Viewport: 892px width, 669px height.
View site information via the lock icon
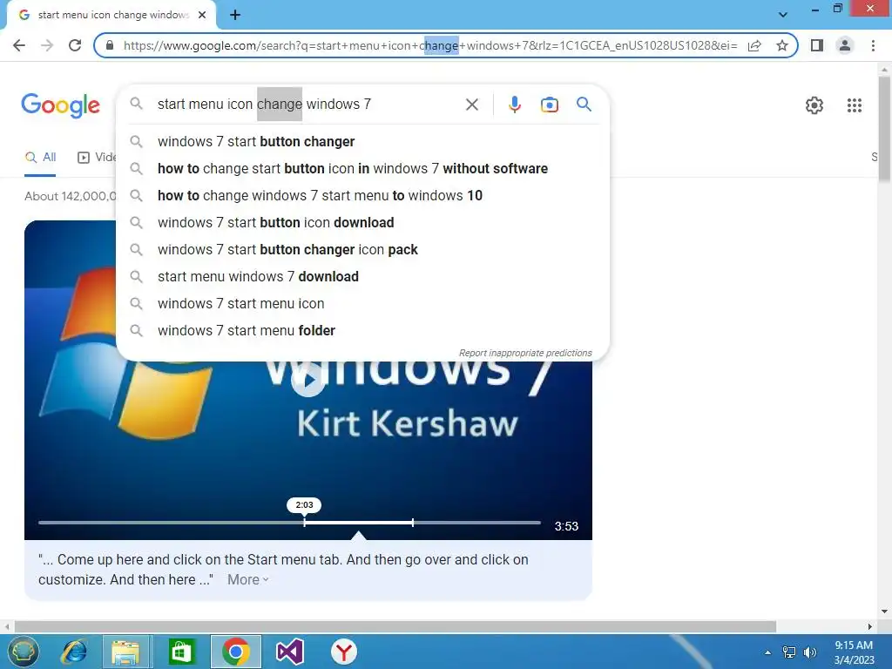[110, 45]
